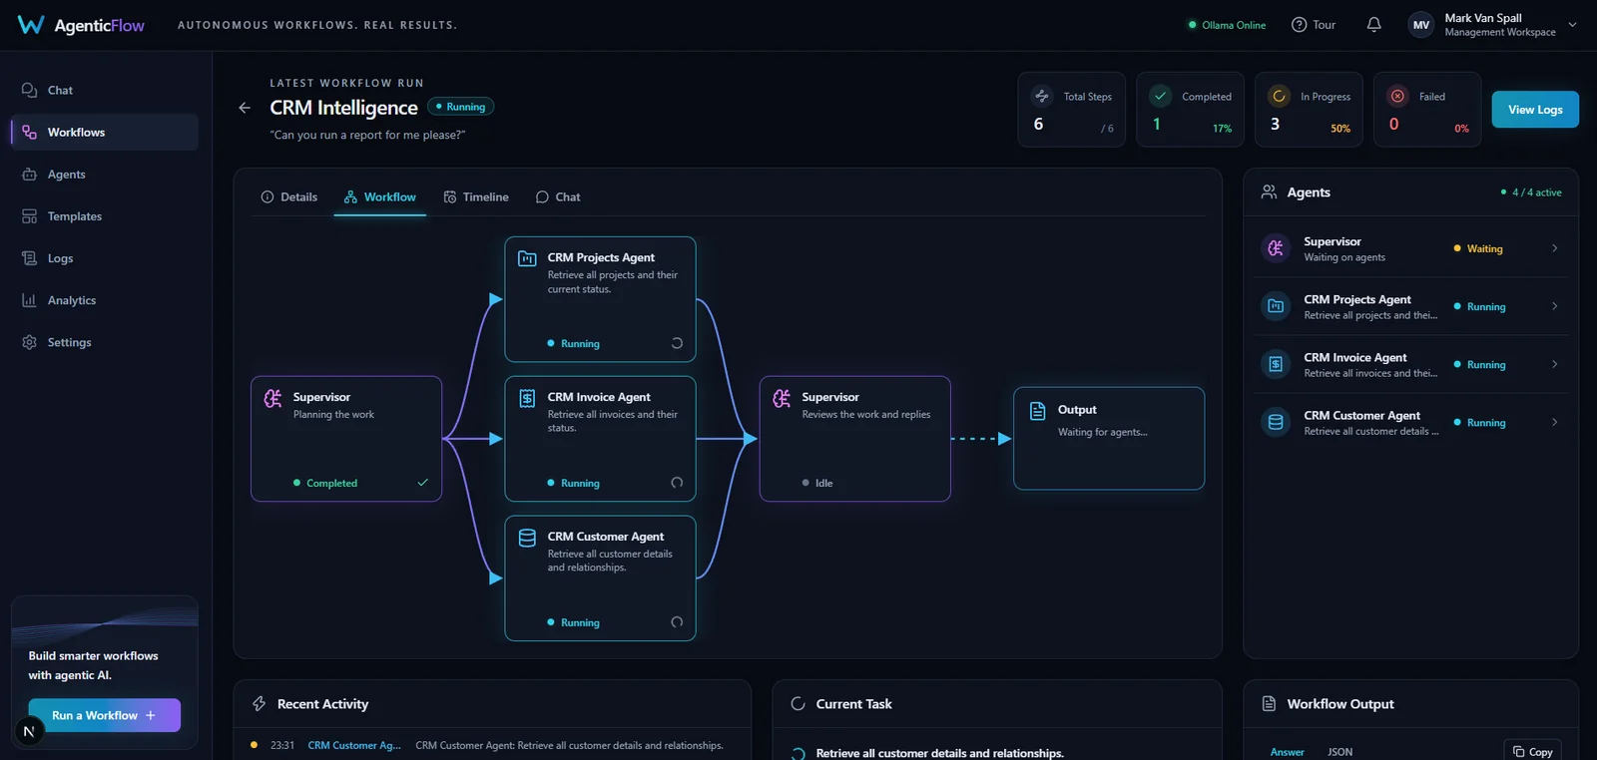The height and width of the screenshot is (760, 1597).
Task: Expand the CRM Projects Agent row chevron
Action: click(x=1554, y=306)
